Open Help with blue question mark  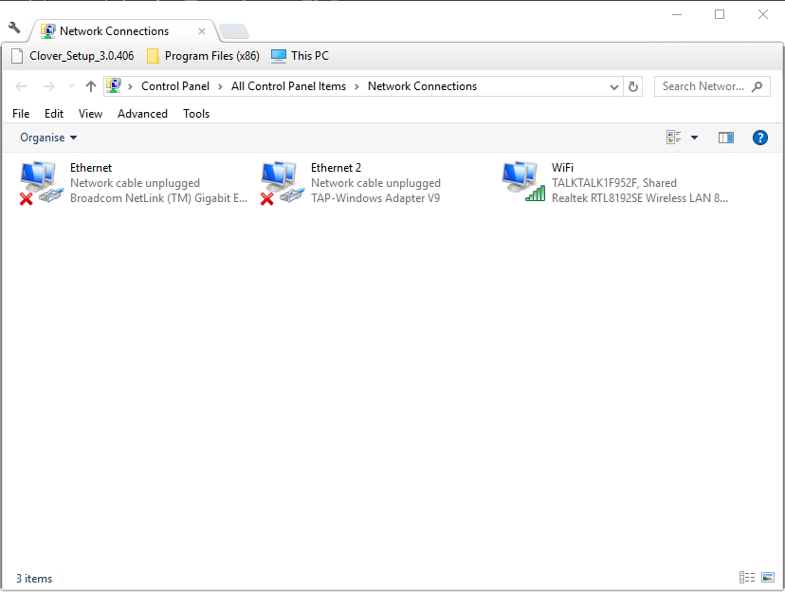[760, 138]
